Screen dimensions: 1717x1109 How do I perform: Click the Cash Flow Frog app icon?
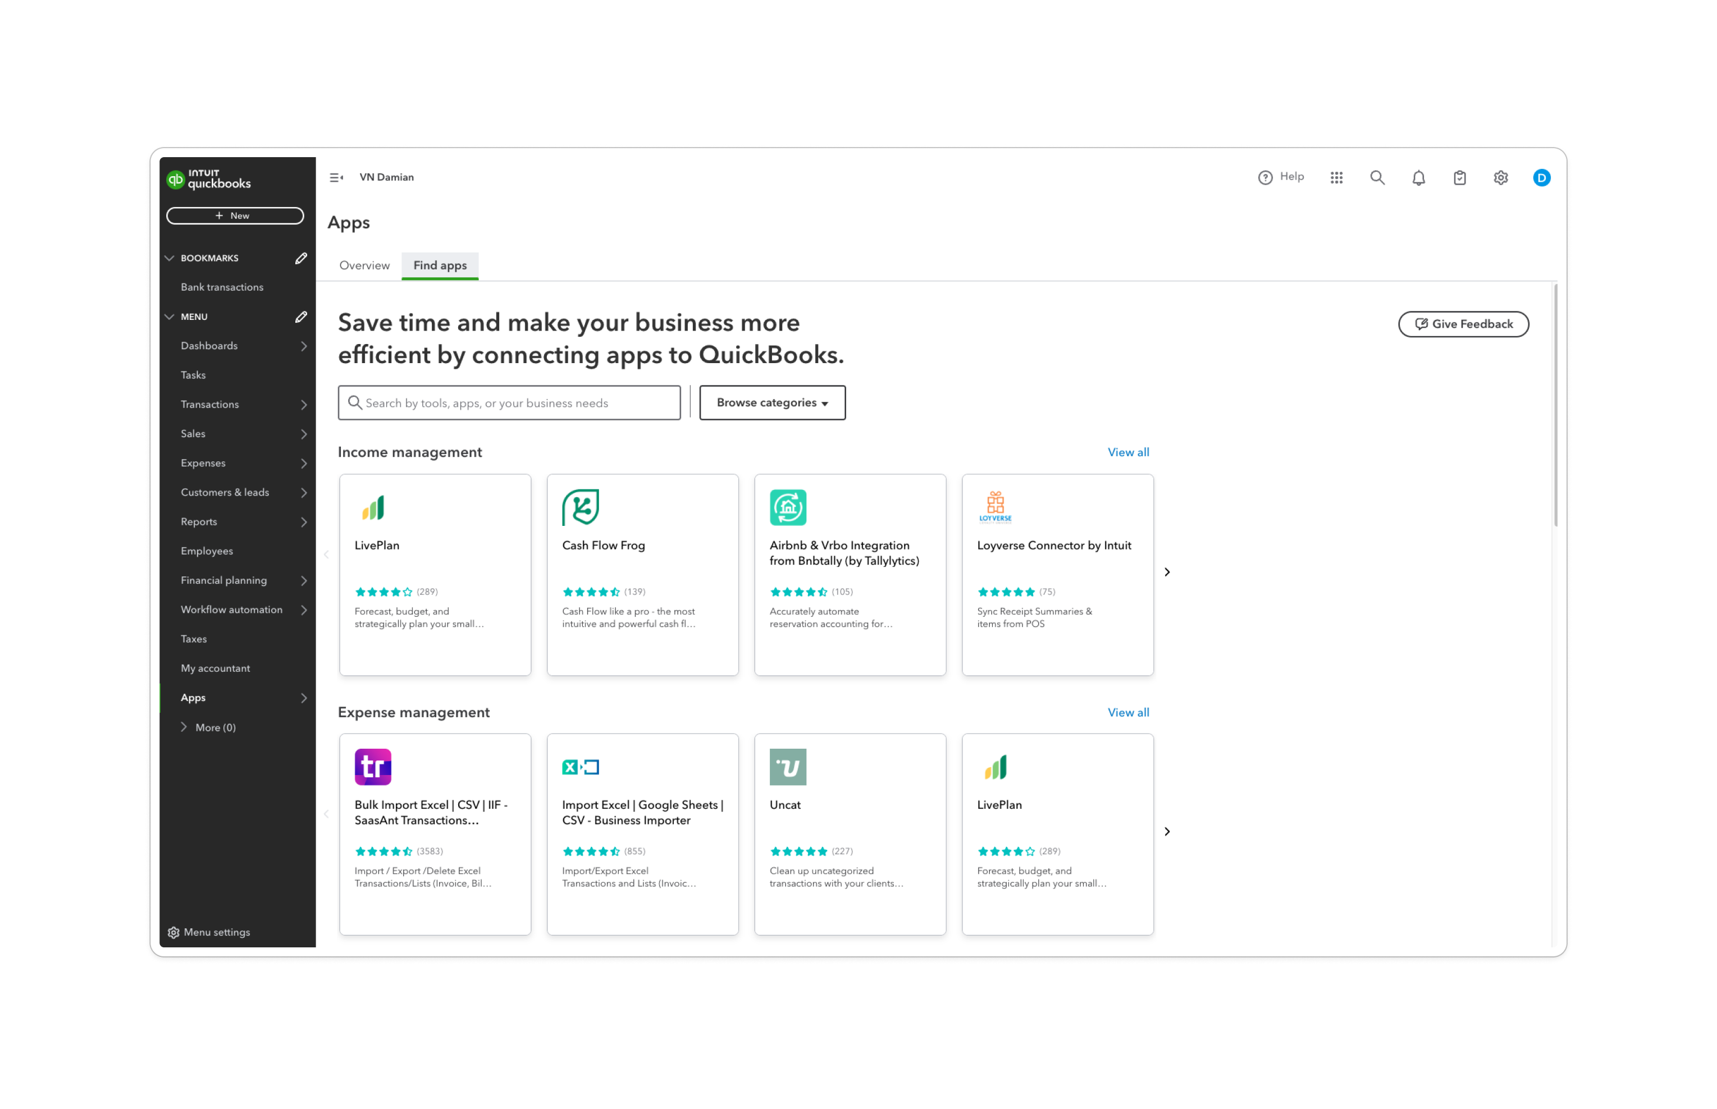581,507
